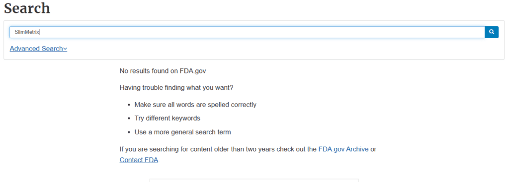Focus the search box containing SlimMetrix

[x=247, y=32]
